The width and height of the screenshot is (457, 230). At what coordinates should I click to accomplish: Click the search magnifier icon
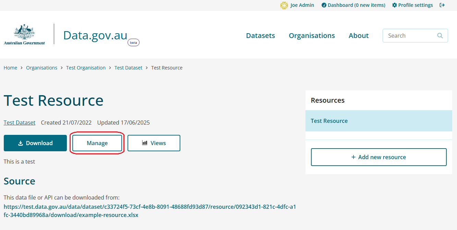tap(440, 36)
